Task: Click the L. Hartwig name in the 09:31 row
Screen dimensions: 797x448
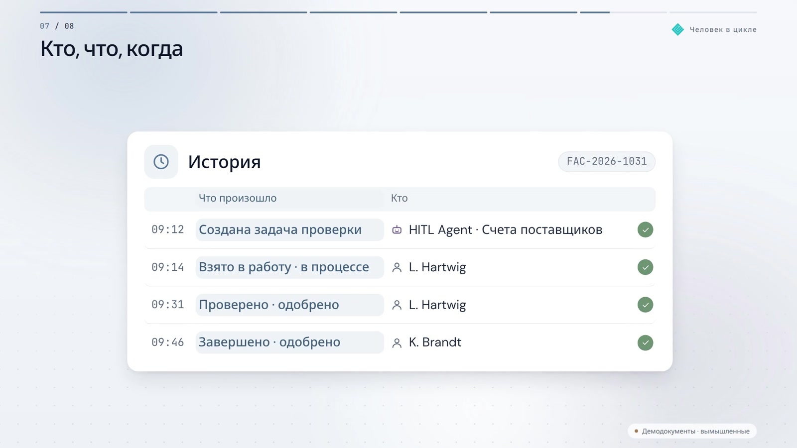Action: pos(437,305)
